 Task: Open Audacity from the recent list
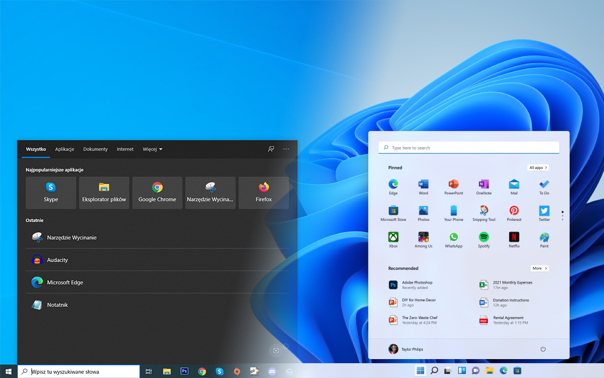(58, 260)
